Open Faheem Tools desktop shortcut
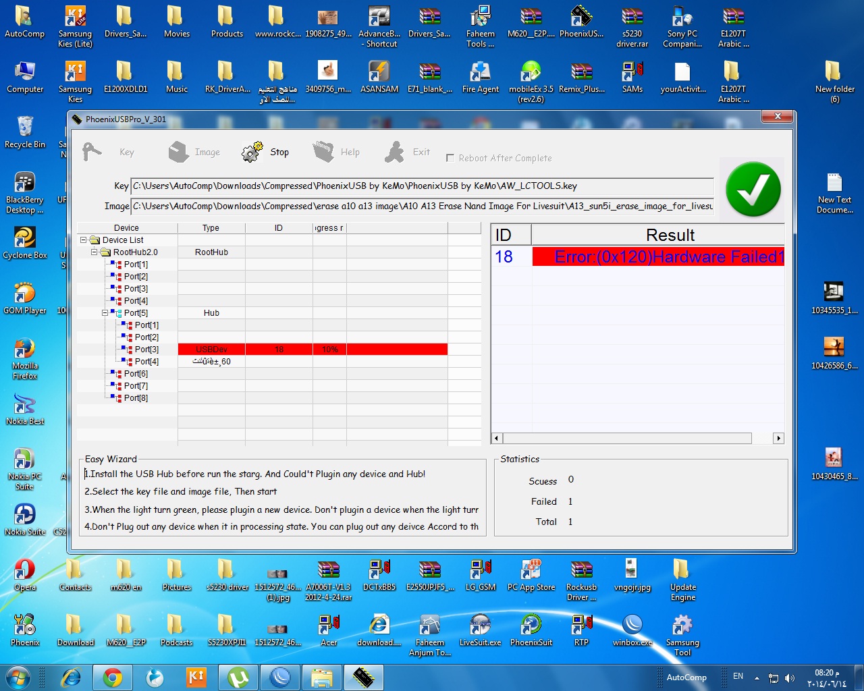This screenshot has width=864, height=691. point(480,26)
